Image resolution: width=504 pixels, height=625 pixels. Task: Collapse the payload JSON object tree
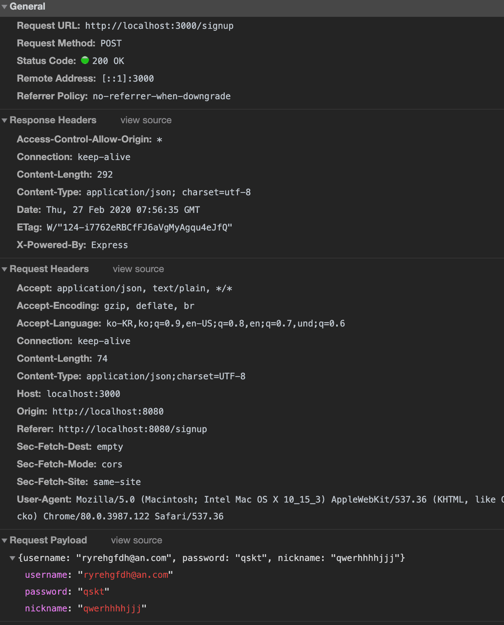(12, 558)
